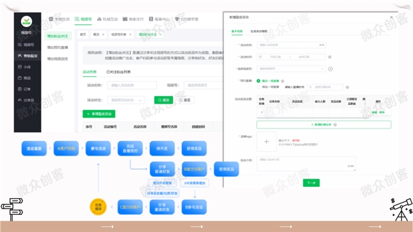Click the 新增阶梯任务 add button
Screen dimensions: 413x232
pos(323,125)
